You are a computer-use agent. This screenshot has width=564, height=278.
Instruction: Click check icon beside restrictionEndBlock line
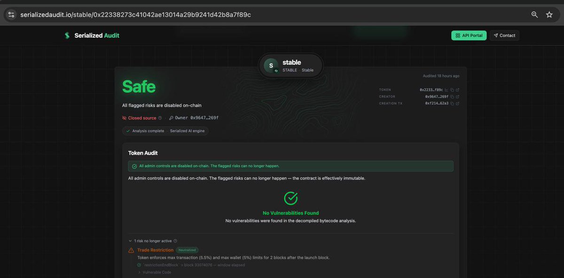(x=139, y=265)
